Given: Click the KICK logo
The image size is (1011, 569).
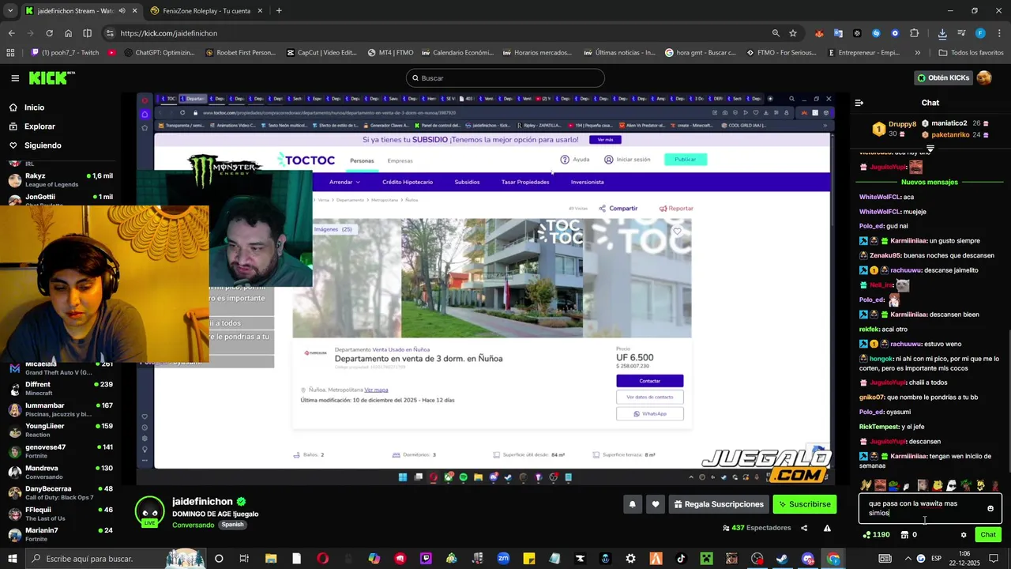Looking at the screenshot, I should tap(51, 77).
